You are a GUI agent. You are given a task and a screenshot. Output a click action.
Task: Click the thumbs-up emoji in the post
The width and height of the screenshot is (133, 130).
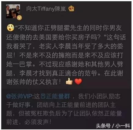[69, 81]
